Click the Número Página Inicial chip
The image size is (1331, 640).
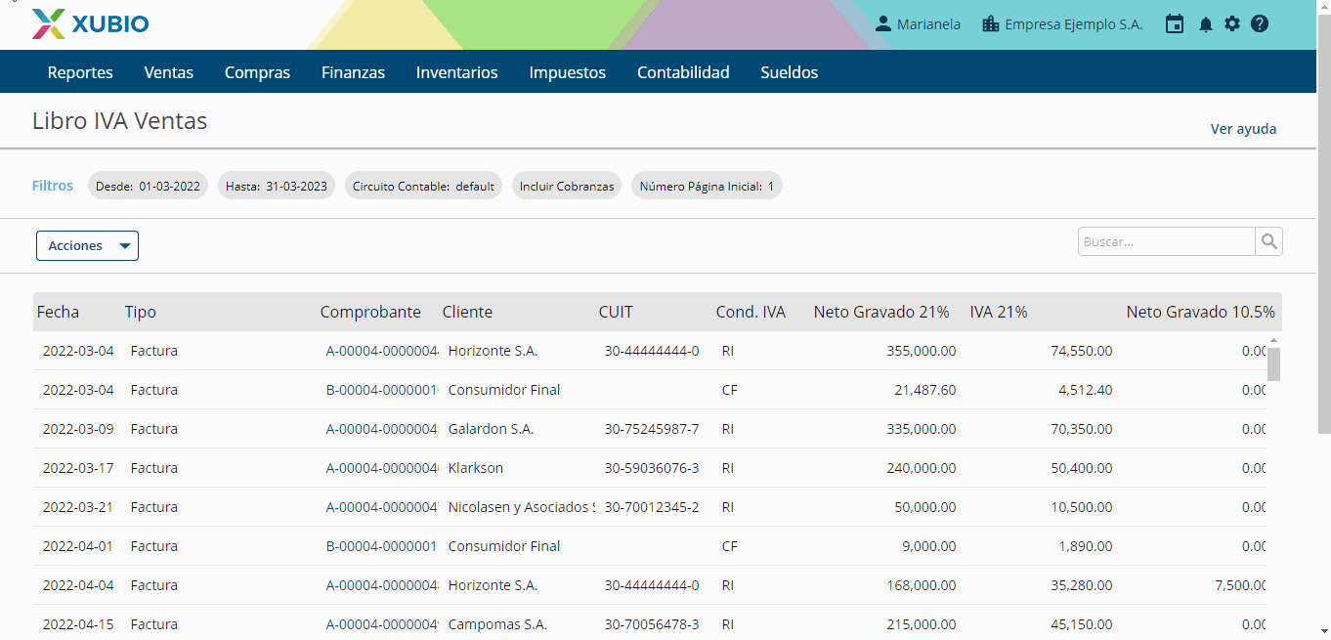point(707,186)
